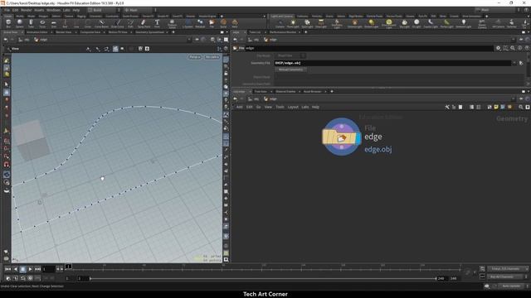Image resolution: width=531 pixels, height=298 pixels.
Task: Add an Ambient Light from the shelf
Action: [x=463, y=23]
